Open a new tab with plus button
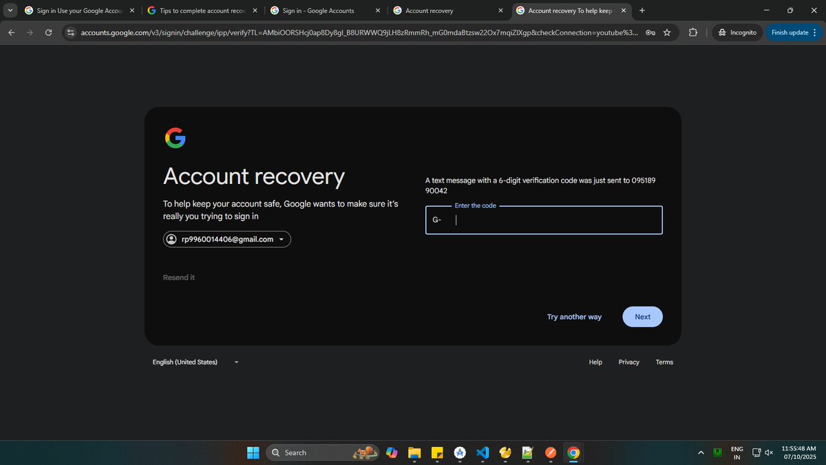 click(x=642, y=10)
